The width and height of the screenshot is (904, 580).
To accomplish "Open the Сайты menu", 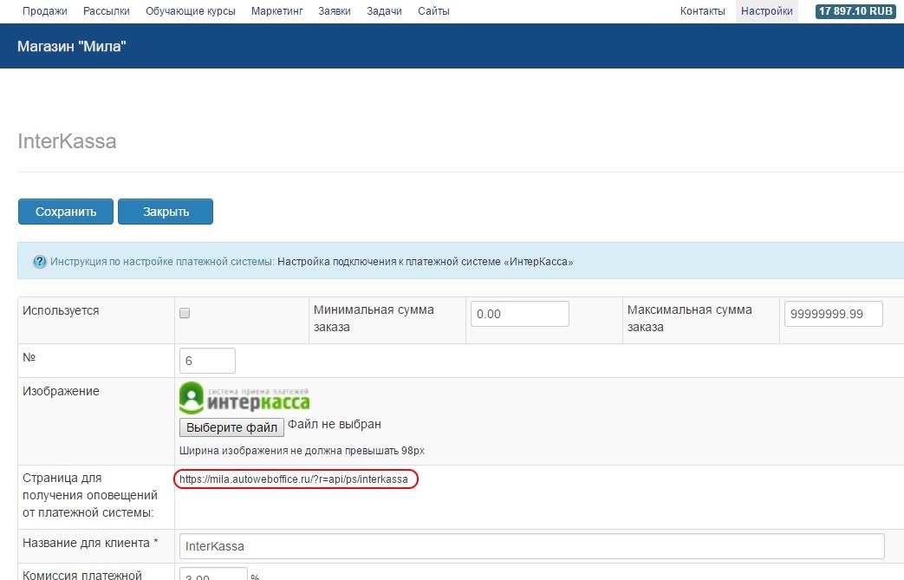I will click(x=433, y=11).
